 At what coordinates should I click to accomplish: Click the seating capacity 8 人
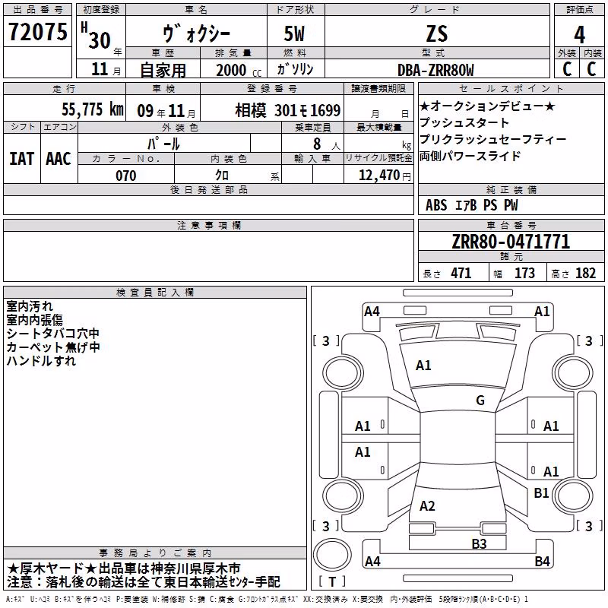point(326,144)
